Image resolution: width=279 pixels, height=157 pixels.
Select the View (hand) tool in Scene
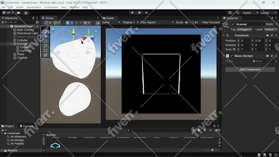[46, 32]
